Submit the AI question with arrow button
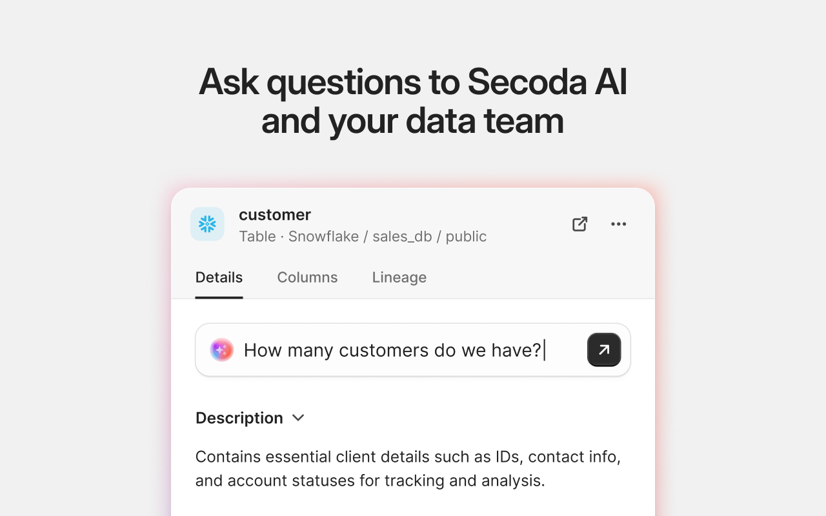 click(604, 350)
